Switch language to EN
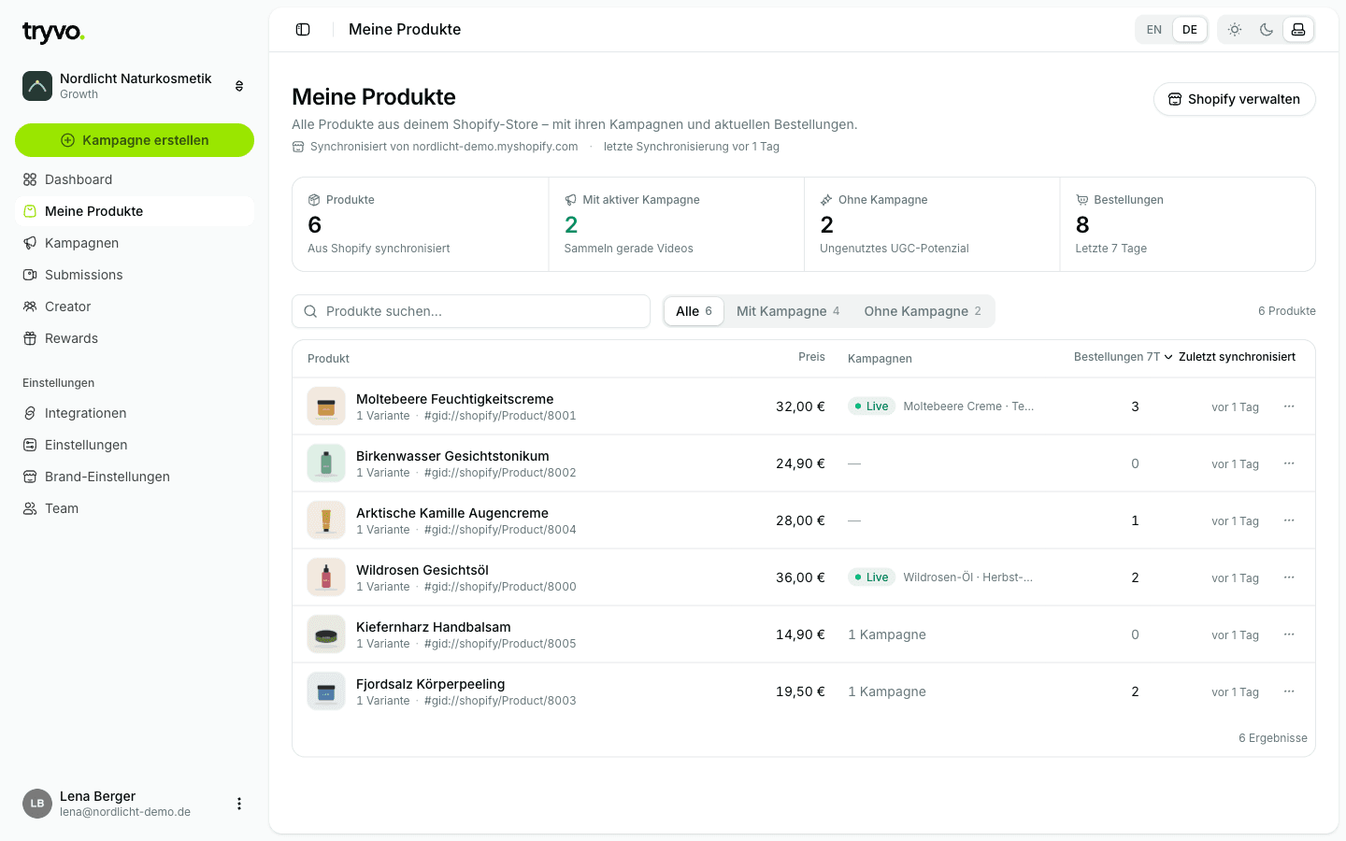 tap(1154, 30)
